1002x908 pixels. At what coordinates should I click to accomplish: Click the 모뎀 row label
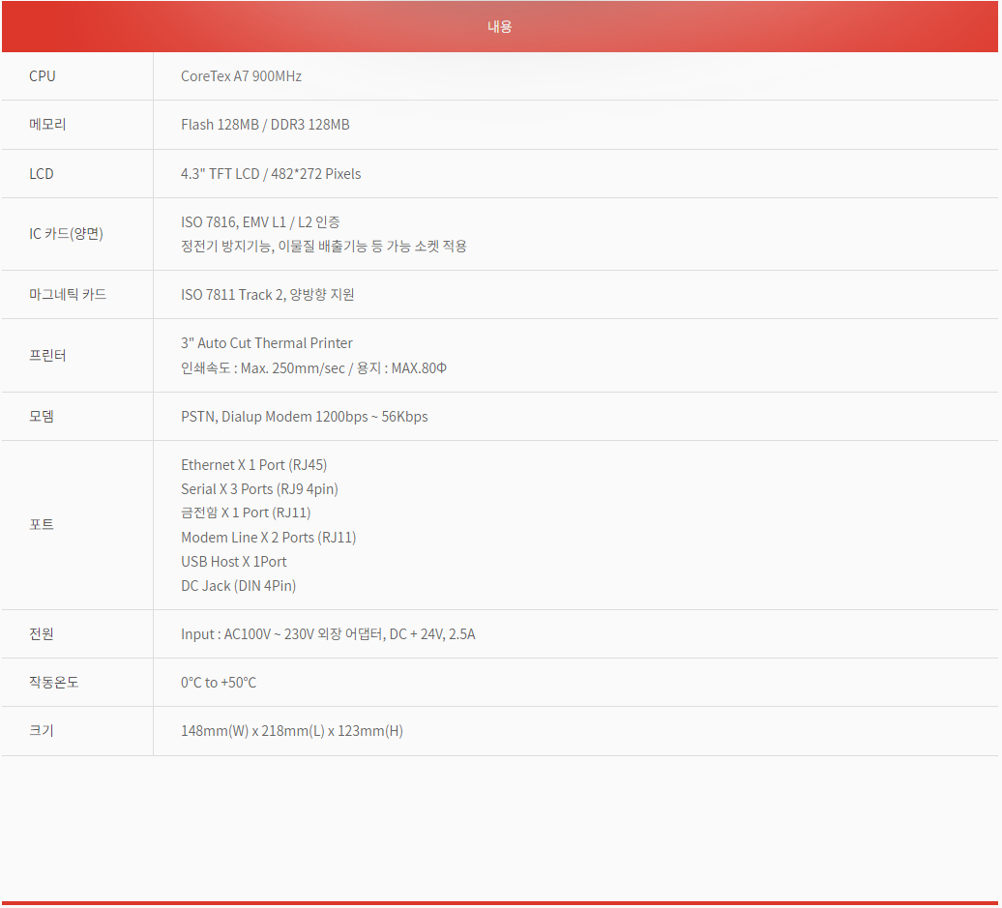42,417
